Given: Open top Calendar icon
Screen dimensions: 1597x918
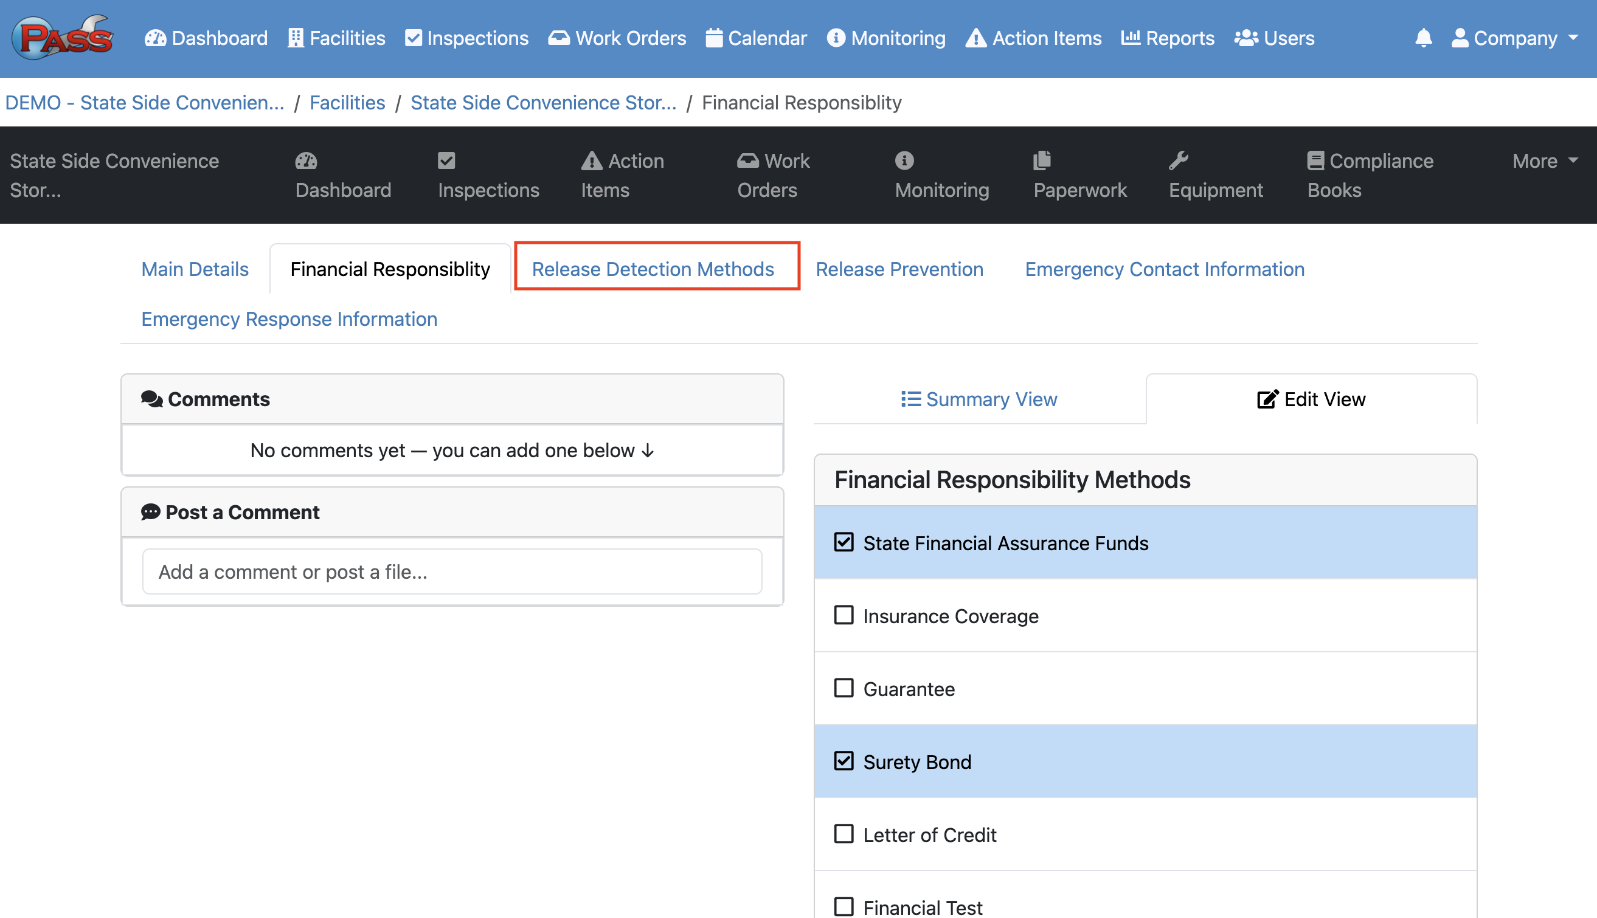Looking at the screenshot, I should tap(713, 38).
